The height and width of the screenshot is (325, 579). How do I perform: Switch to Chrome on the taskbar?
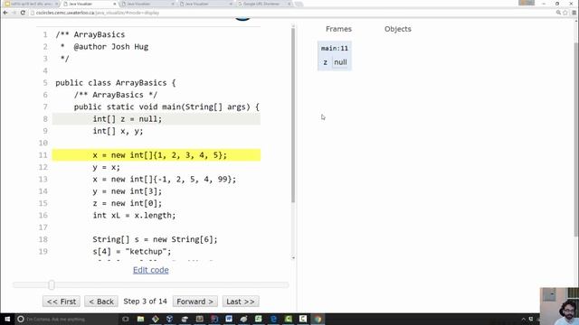[318, 319]
